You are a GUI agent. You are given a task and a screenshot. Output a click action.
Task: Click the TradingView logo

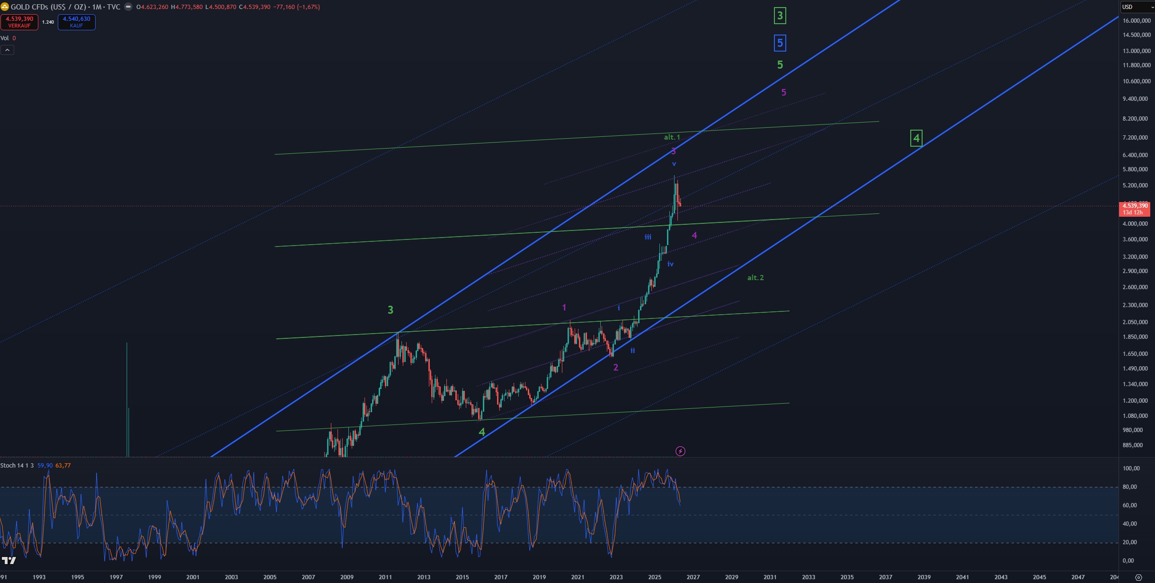(9, 561)
